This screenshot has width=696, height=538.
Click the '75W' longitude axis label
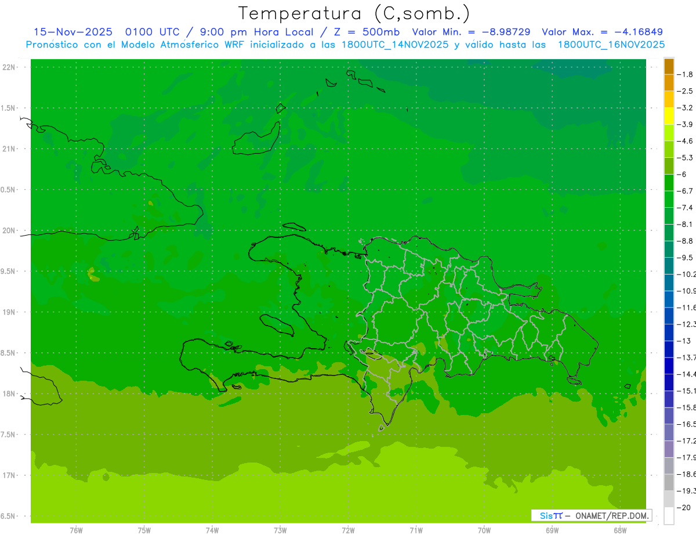144,530
